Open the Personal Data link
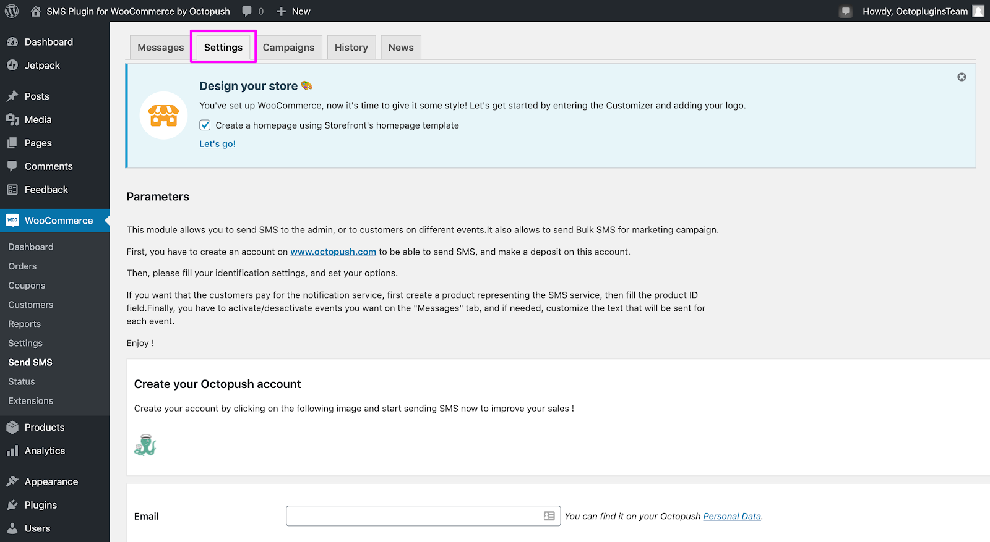Screen dimensions: 990x542 click(x=732, y=516)
